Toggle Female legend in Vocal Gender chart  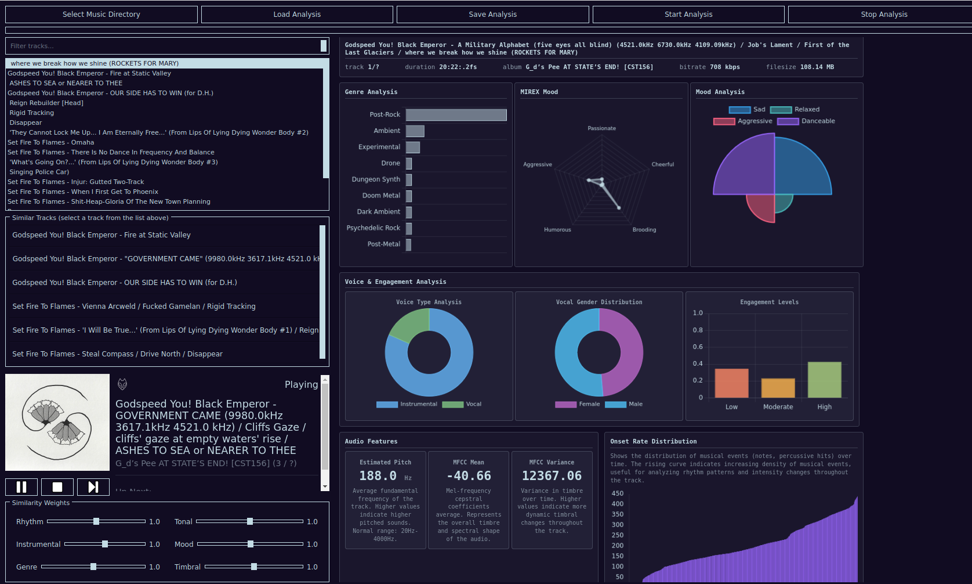pyautogui.click(x=565, y=405)
